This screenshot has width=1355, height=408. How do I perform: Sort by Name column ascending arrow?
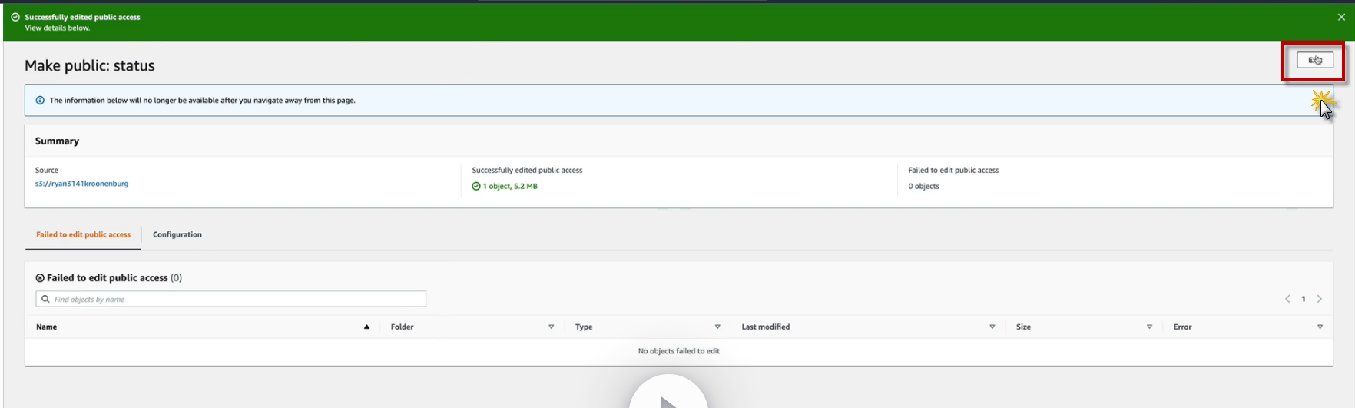click(x=366, y=327)
